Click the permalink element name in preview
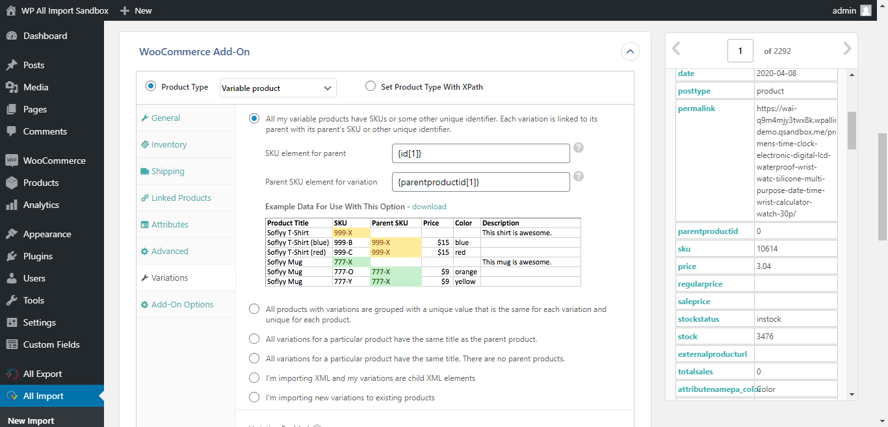This screenshot has height=427, width=888. pyautogui.click(x=696, y=109)
